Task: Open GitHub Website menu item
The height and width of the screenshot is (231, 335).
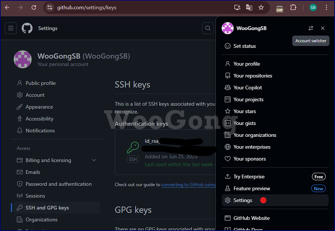Action: tap(275, 218)
